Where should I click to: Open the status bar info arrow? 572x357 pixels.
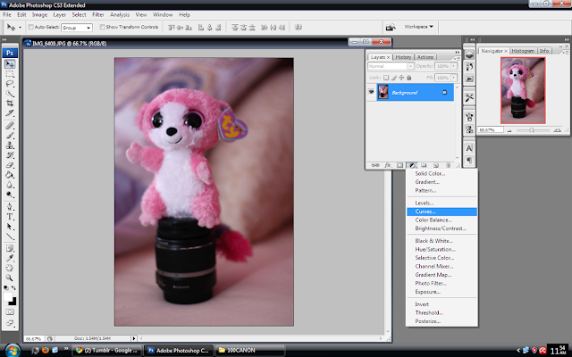click(x=134, y=338)
